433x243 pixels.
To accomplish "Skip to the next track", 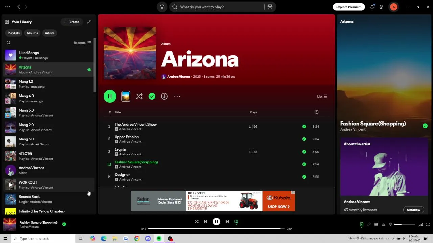I will [227, 222].
